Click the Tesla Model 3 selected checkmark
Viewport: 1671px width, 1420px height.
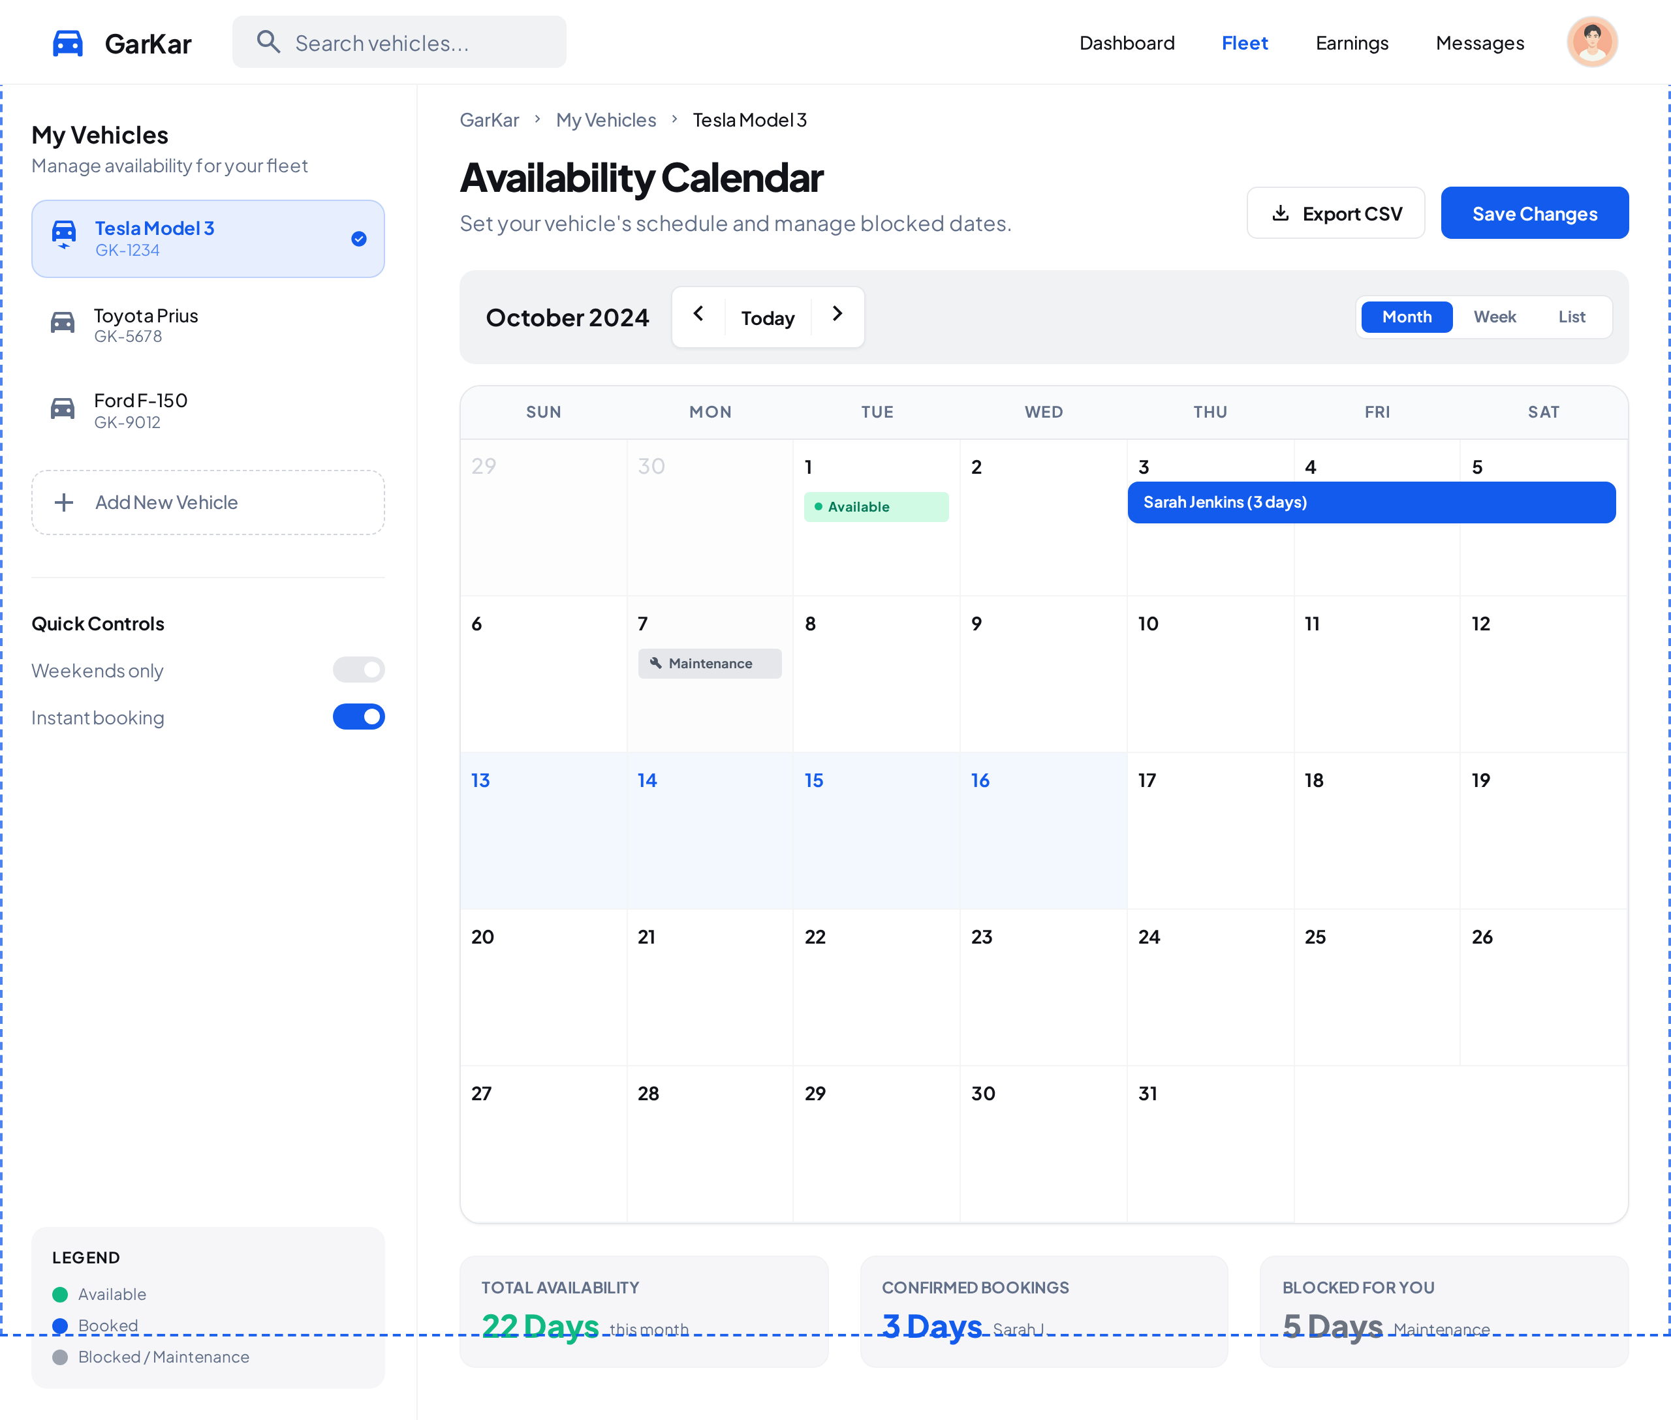pyautogui.click(x=359, y=238)
